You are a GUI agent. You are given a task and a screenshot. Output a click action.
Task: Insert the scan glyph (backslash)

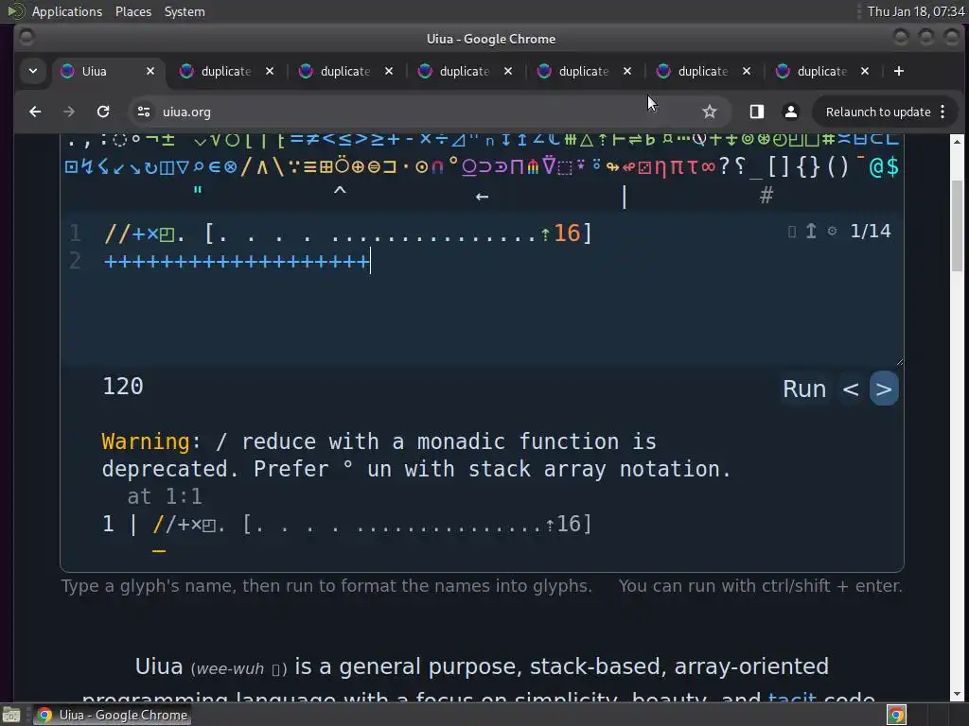pos(278,166)
